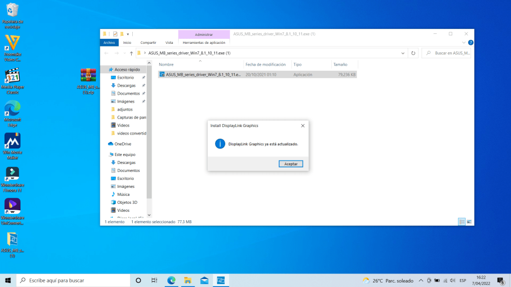This screenshot has height=287, width=511.
Task: Expand the address bar history dropdown
Action: pos(403,53)
